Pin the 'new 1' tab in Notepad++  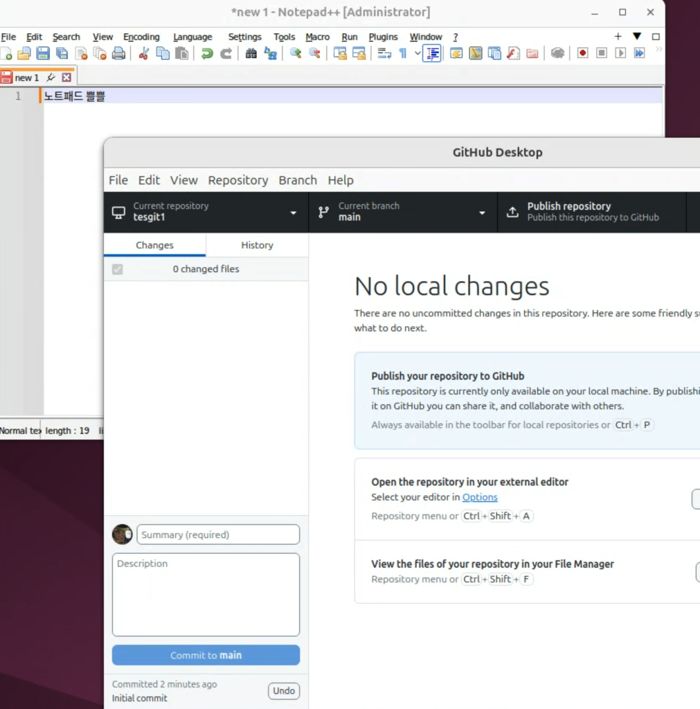(51, 78)
